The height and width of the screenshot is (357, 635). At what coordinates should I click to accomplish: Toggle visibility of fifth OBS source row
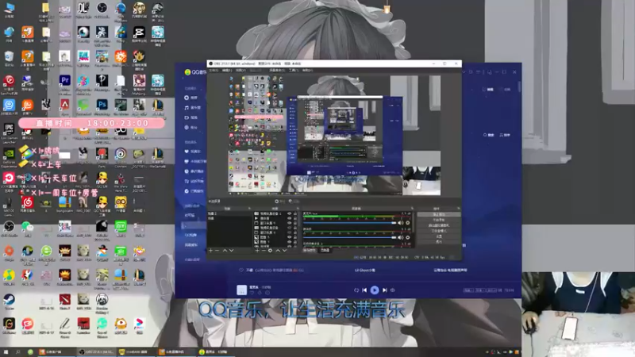[x=289, y=232]
